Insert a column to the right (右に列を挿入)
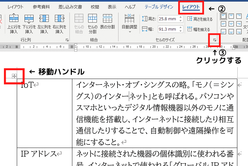Viewport: 248px width, 166px height. (59, 24)
